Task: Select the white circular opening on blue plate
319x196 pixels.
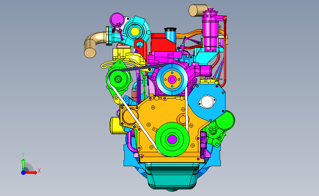Action: pos(207,101)
